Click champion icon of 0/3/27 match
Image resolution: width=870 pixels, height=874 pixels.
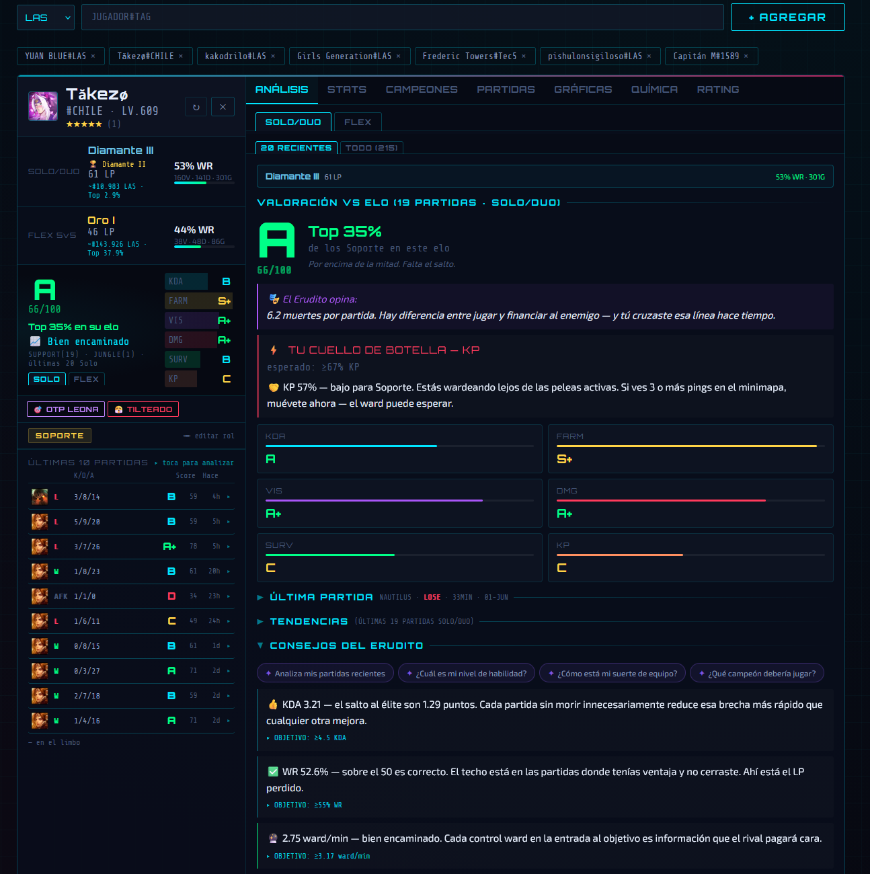pyautogui.click(x=40, y=671)
